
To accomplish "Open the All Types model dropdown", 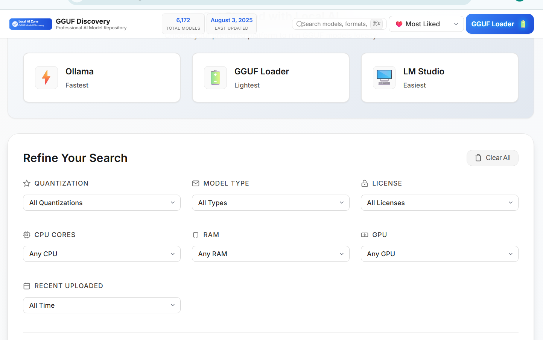I will coord(271,203).
